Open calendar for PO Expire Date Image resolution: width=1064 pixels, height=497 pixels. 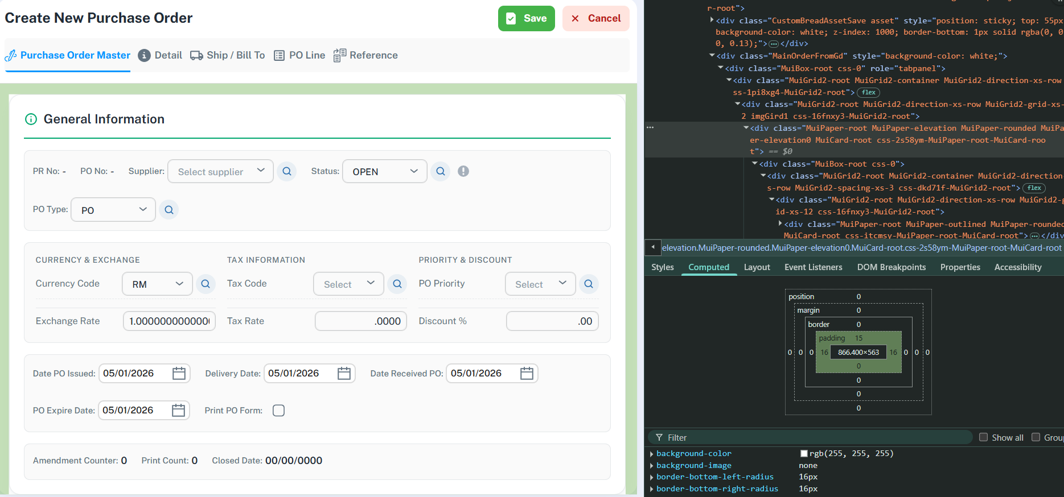[x=178, y=411]
